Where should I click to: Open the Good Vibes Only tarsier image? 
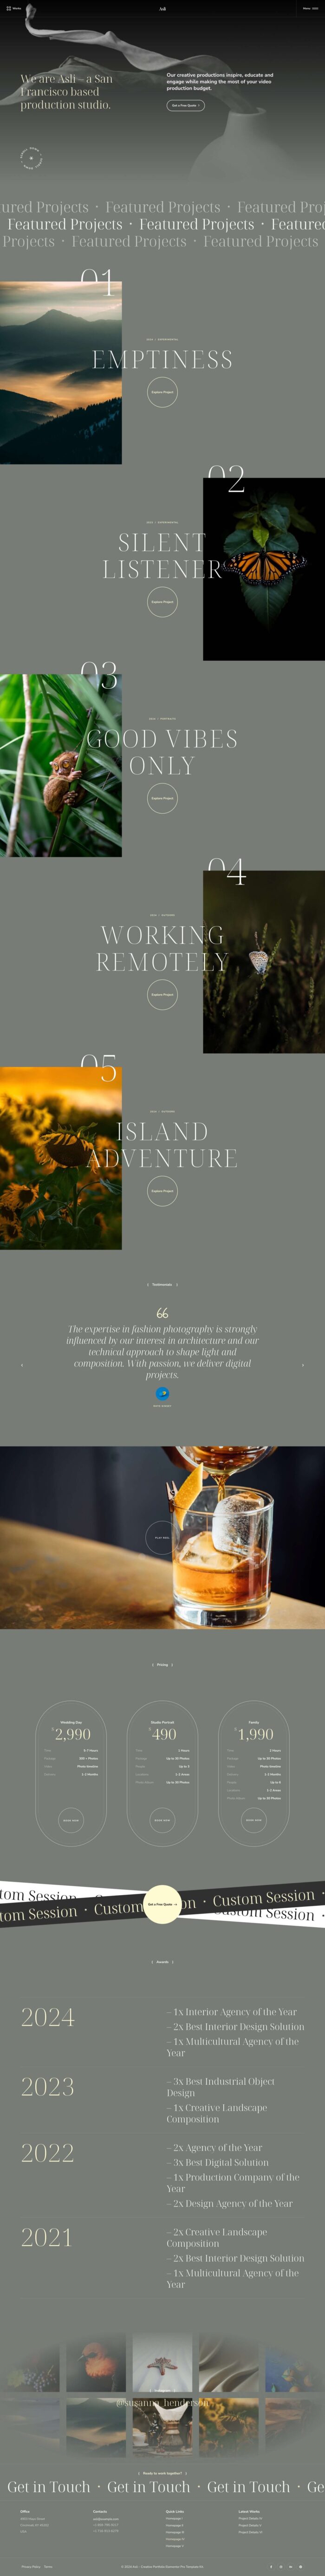coord(60,765)
